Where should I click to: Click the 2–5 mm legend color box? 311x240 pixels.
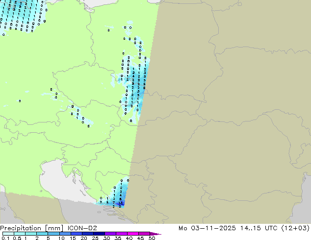pos(42,234)
